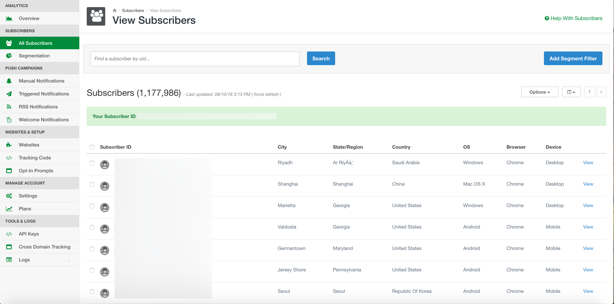Expand the Logs sidebar submenu

click(69, 260)
